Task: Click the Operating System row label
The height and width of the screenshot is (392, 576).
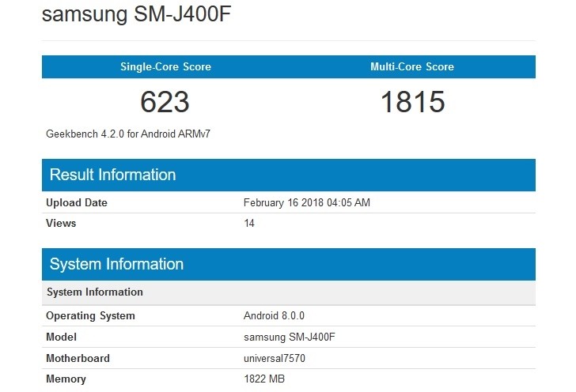Action: click(90, 316)
